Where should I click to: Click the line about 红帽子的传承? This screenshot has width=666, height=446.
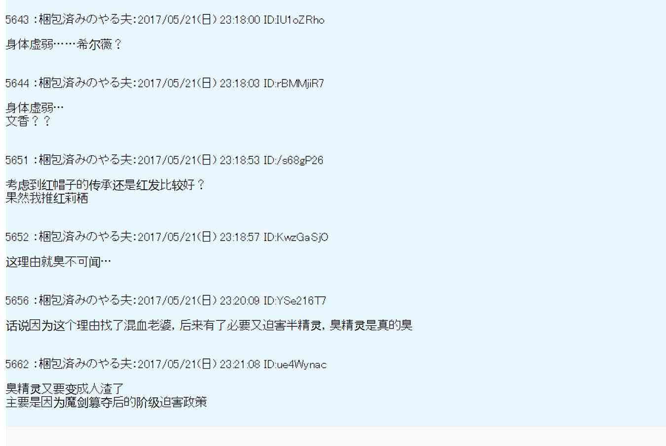coord(106,185)
